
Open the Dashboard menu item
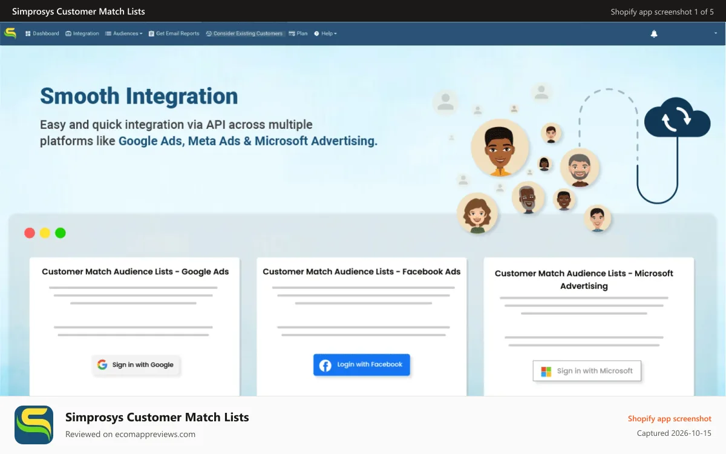tap(42, 34)
